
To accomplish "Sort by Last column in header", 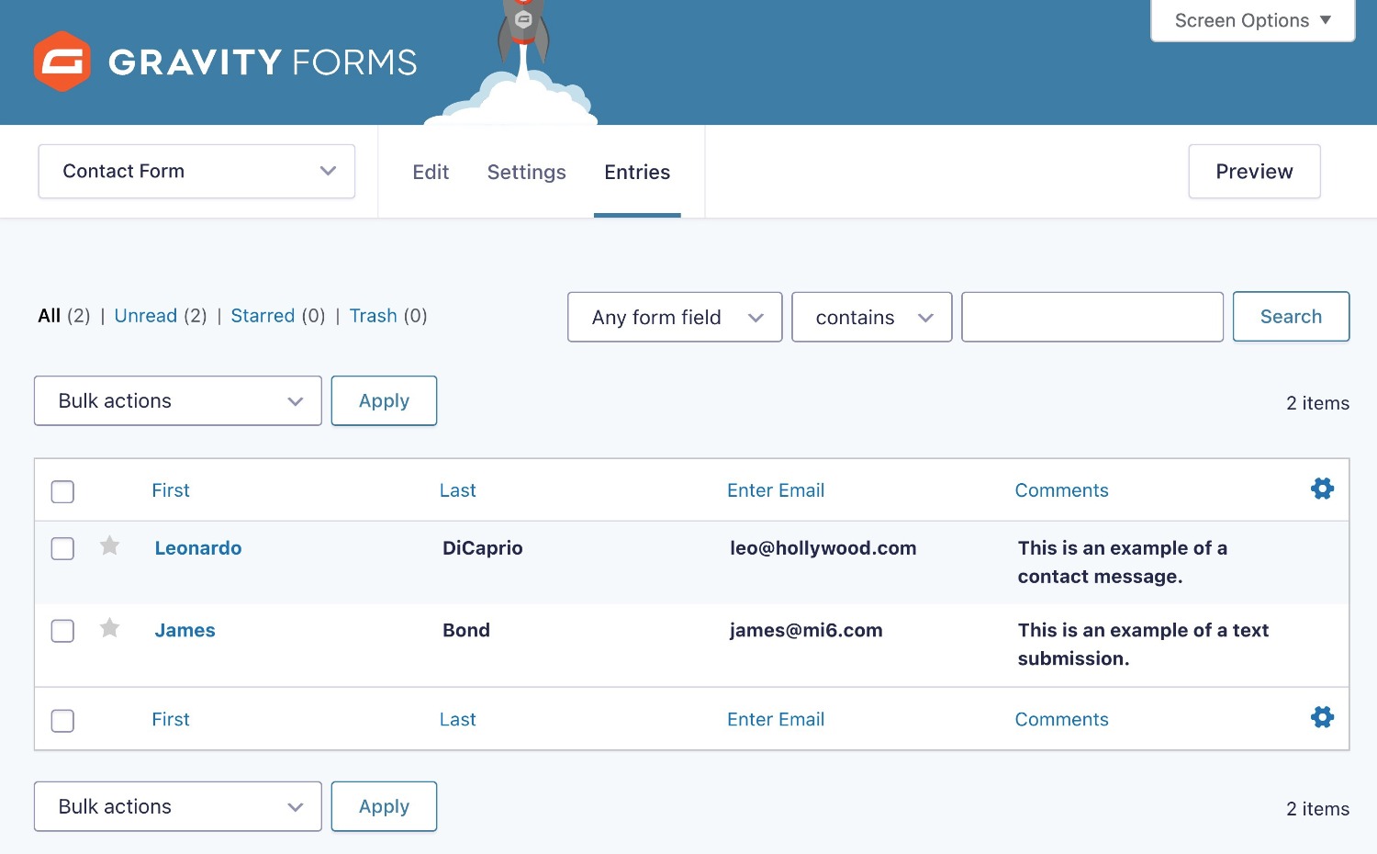I will (457, 490).
